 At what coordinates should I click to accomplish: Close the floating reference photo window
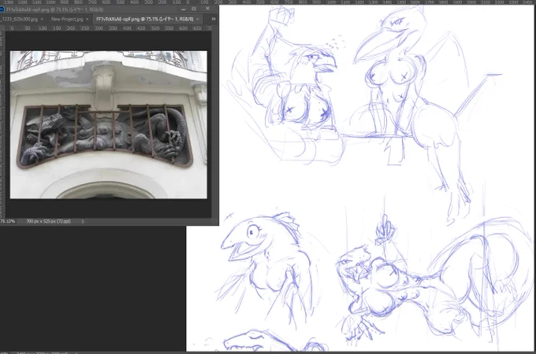tap(207, 8)
